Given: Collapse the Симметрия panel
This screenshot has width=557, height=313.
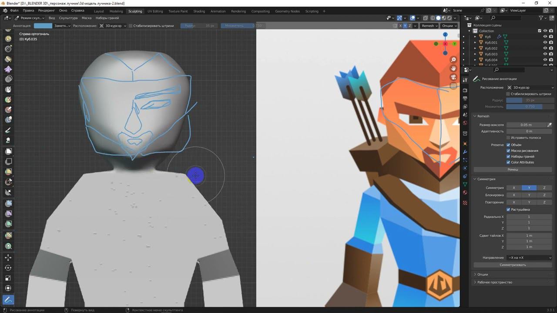Looking at the screenshot, I should [486, 179].
